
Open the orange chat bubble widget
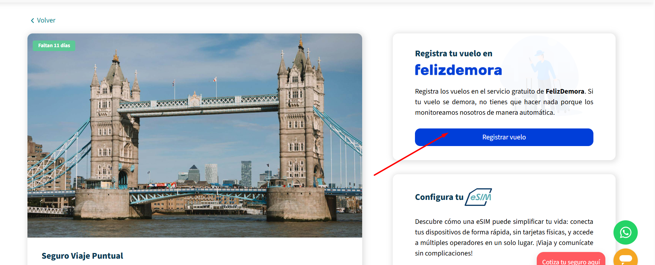click(x=625, y=258)
